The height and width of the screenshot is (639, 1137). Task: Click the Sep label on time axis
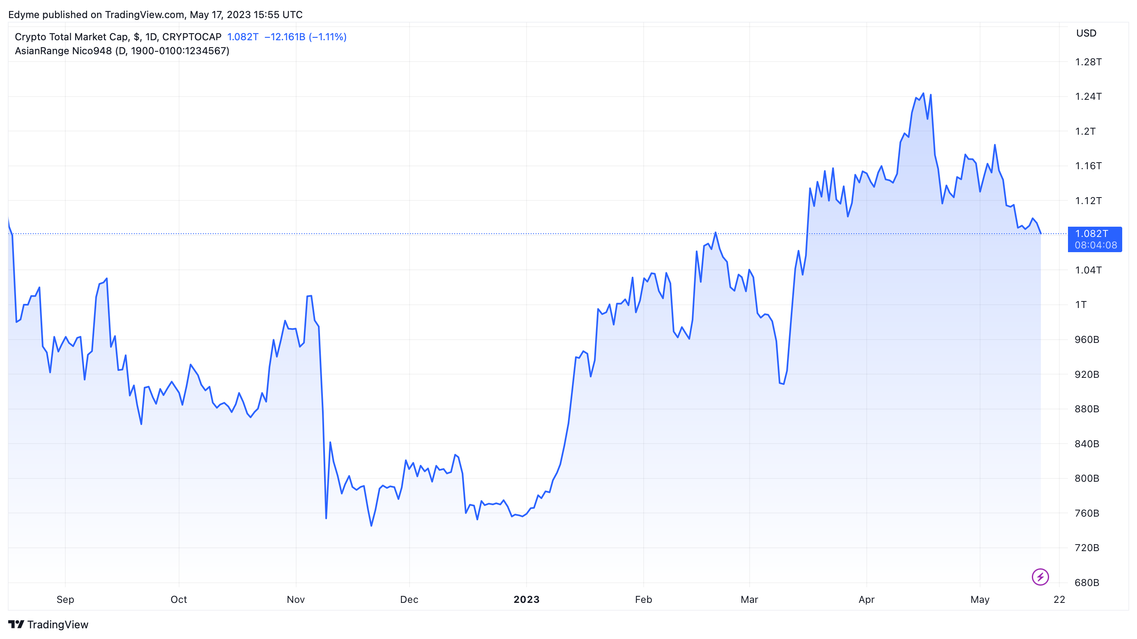point(65,599)
